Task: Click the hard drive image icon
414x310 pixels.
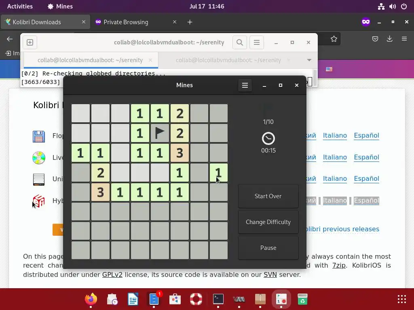Action: 39,179
